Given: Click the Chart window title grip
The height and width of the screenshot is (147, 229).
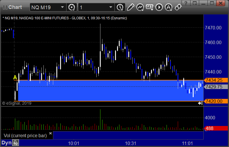Looking at the screenshot, I should (5, 7).
